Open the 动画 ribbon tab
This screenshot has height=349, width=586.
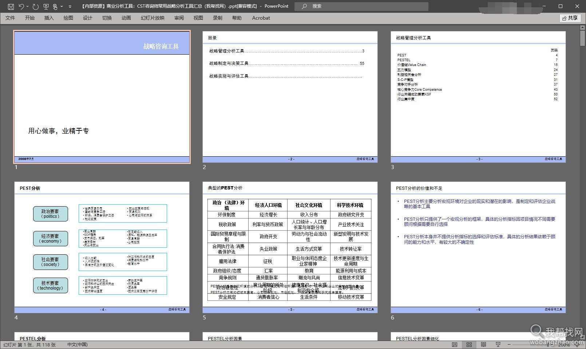(x=126, y=18)
